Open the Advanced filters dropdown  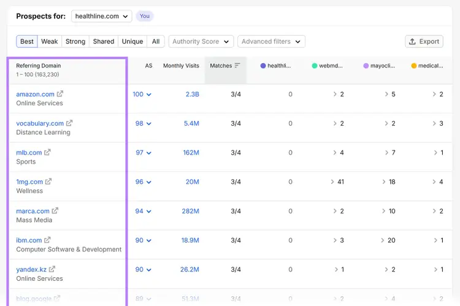click(x=271, y=41)
